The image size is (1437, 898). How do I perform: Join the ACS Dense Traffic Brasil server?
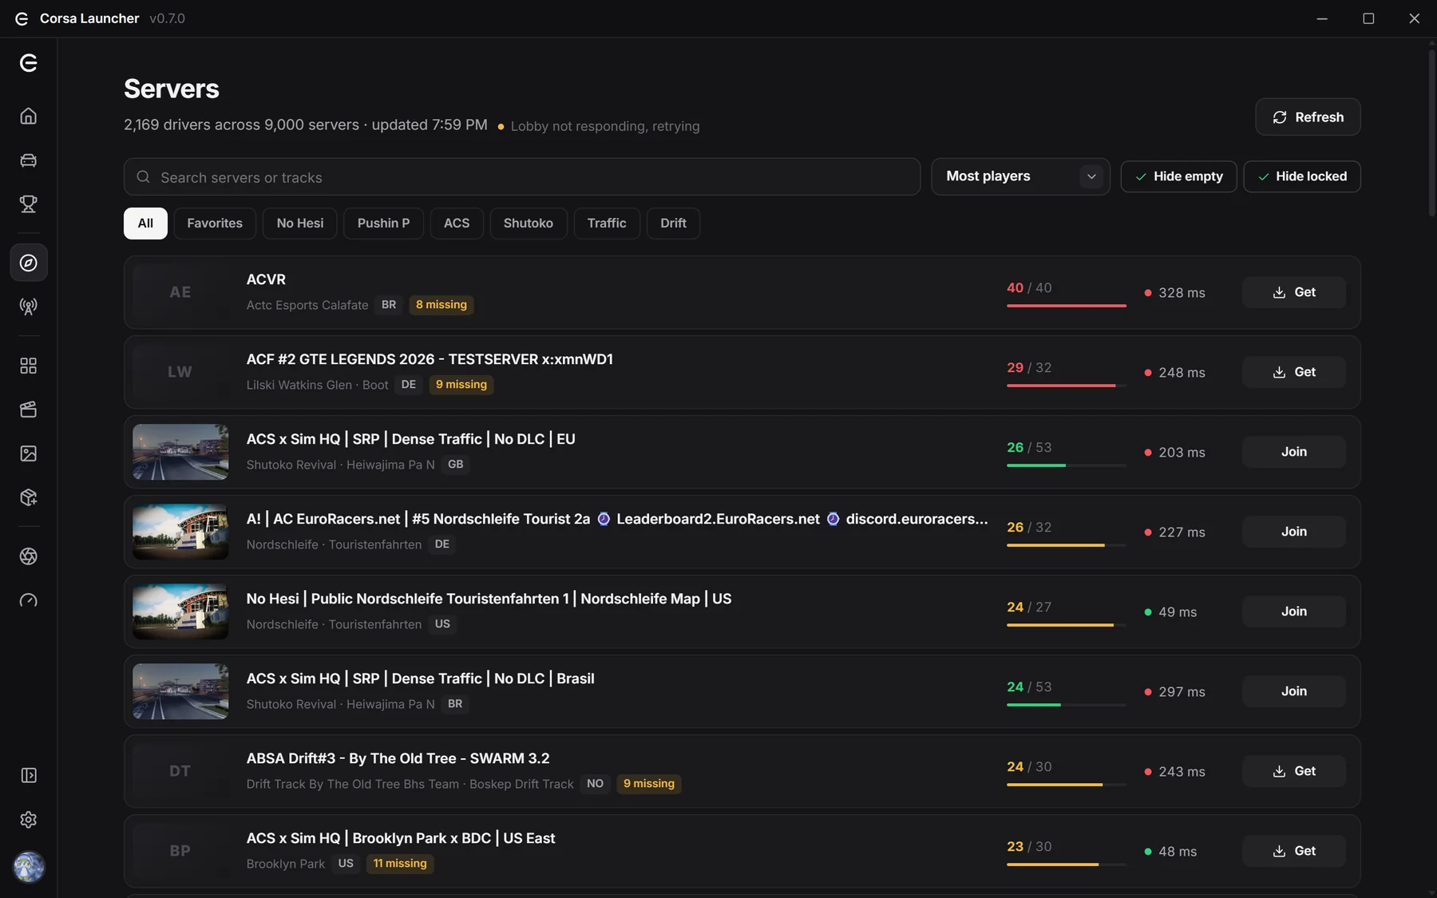1293,691
